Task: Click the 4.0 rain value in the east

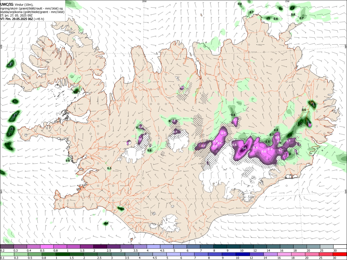Action: [313, 104]
